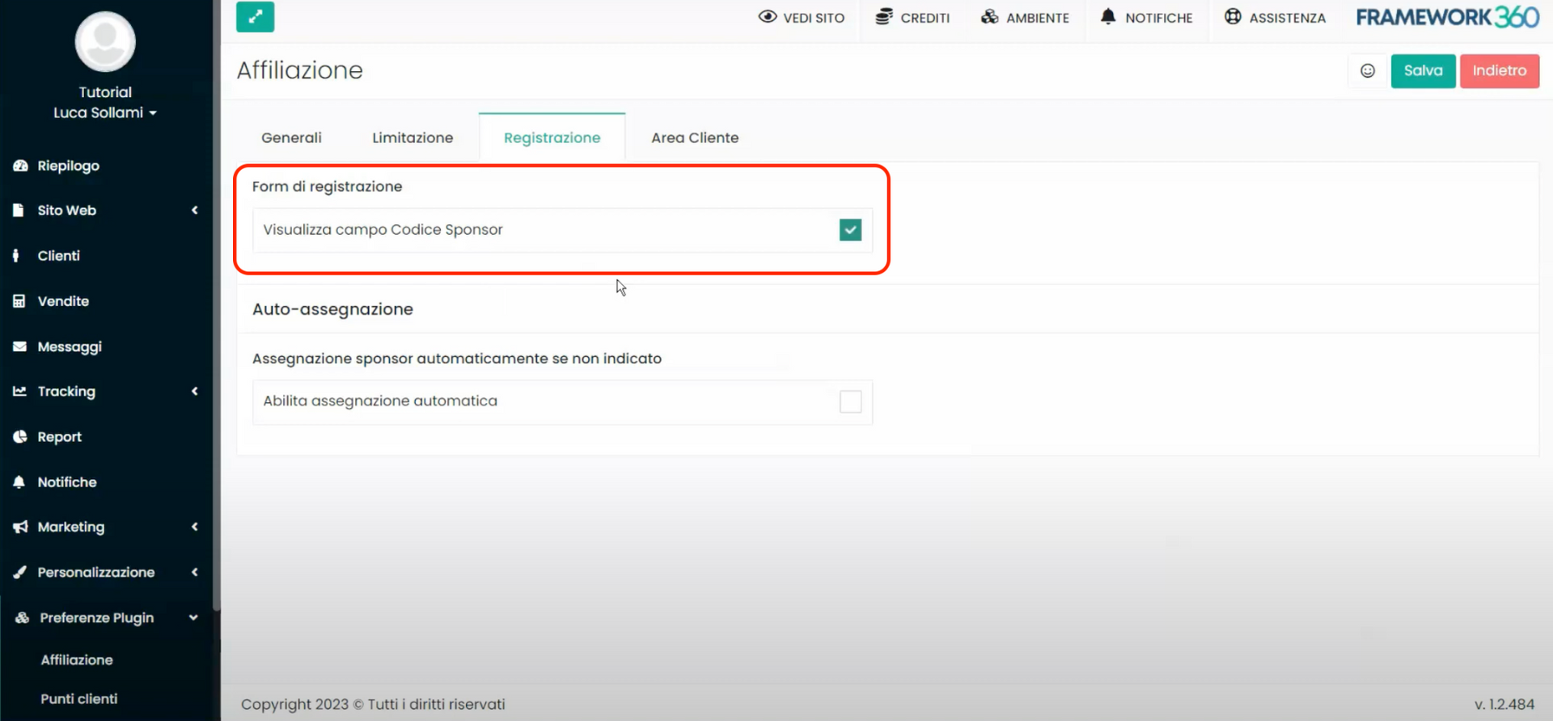Uncheck Visualizza campo Codice Sponsor checkbox
This screenshot has width=1553, height=721.
click(x=850, y=230)
